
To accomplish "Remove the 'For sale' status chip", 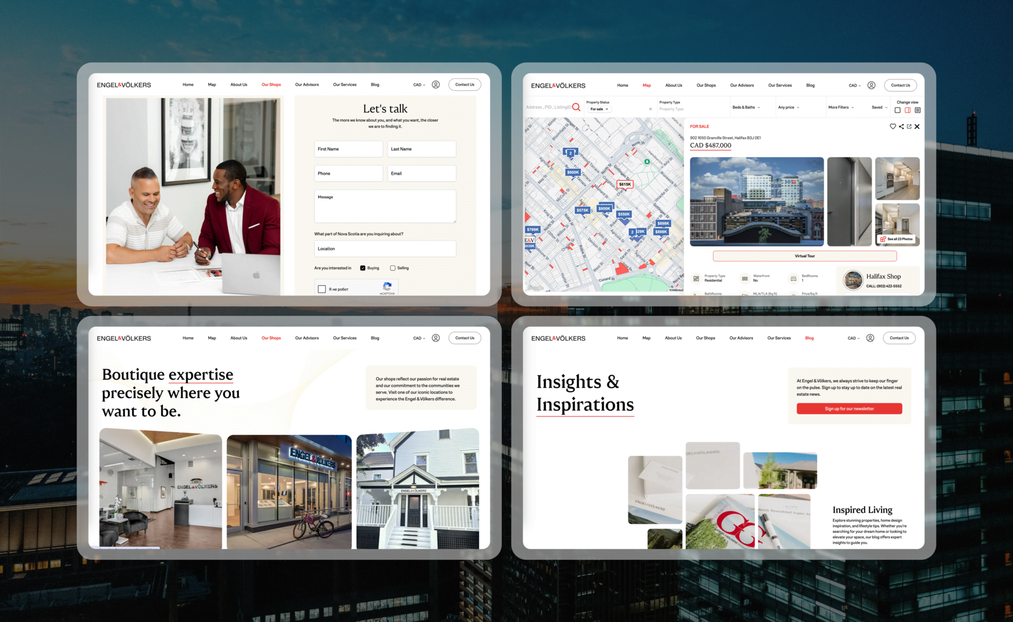I will [x=607, y=109].
